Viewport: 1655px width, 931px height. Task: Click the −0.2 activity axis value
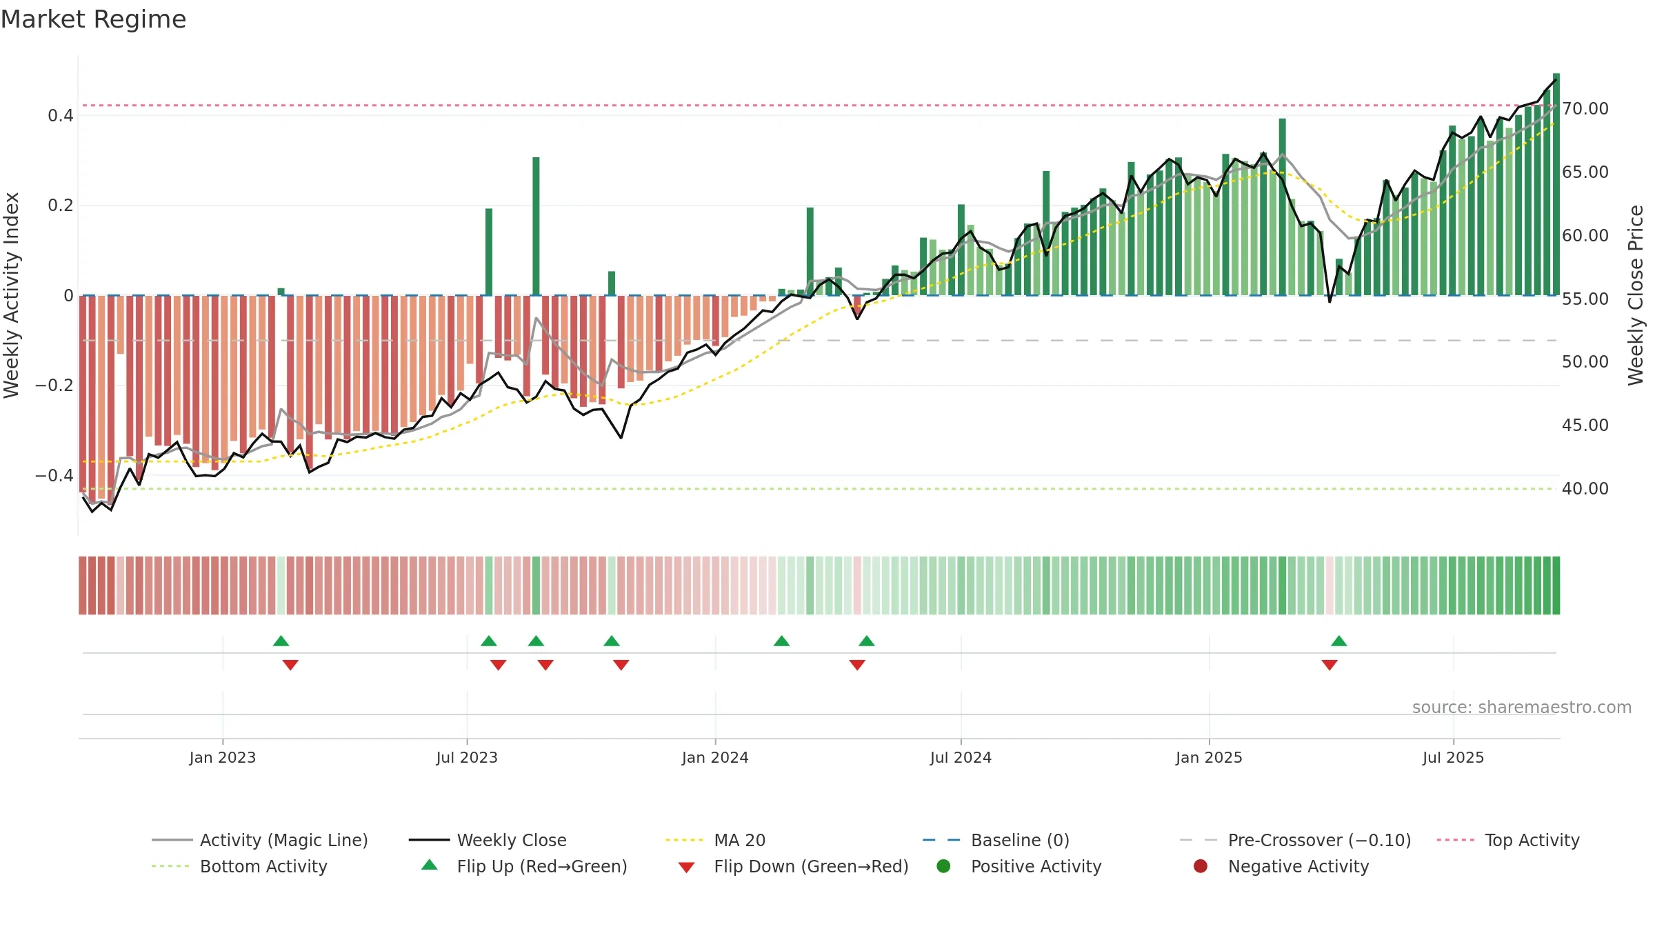point(54,386)
